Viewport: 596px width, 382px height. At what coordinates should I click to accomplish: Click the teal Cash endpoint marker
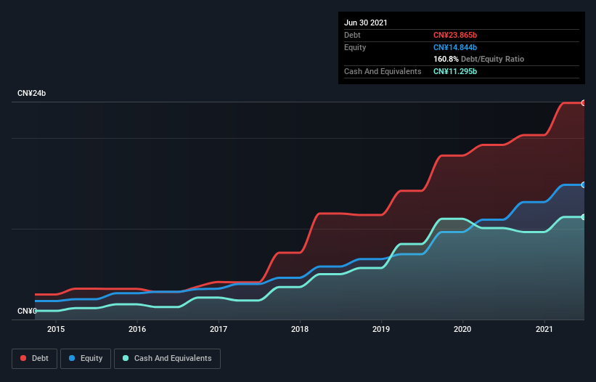(x=584, y=217)
